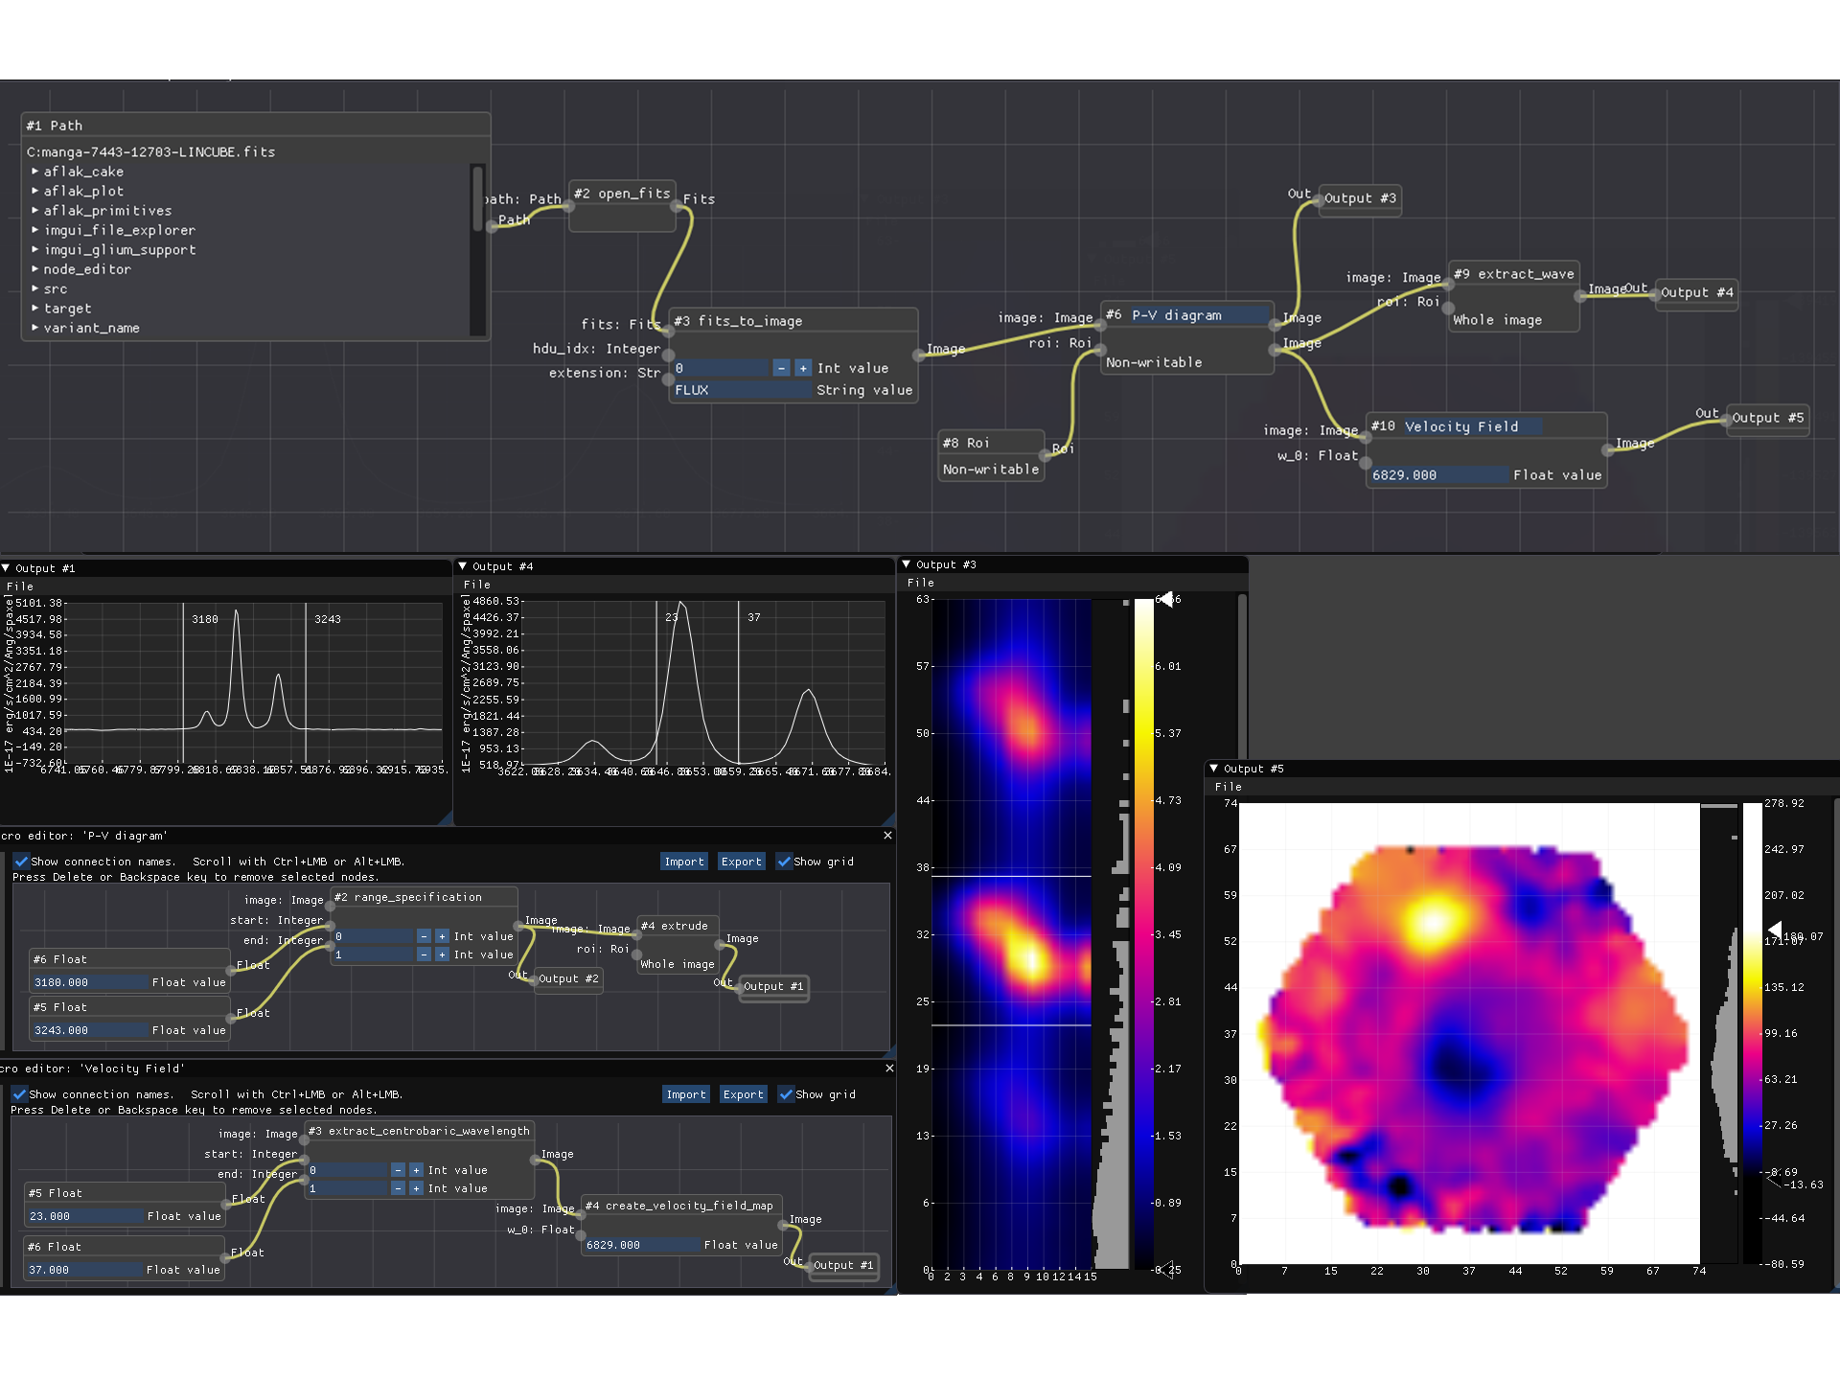
Task: Click Export in Velocity Field editor
Action: click(743, 1094)
